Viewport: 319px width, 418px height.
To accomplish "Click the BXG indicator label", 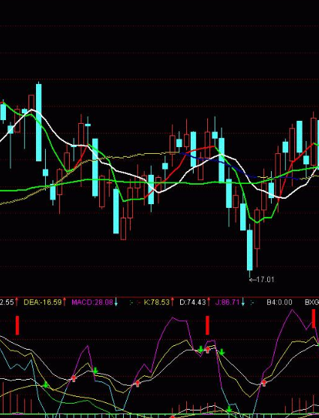I will [x=311, y=302].
